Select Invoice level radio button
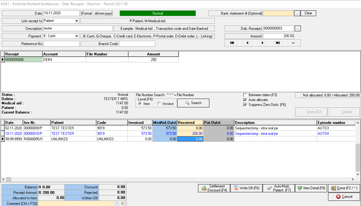The height and width of the screenshot is (206, 361). point(159,104)
